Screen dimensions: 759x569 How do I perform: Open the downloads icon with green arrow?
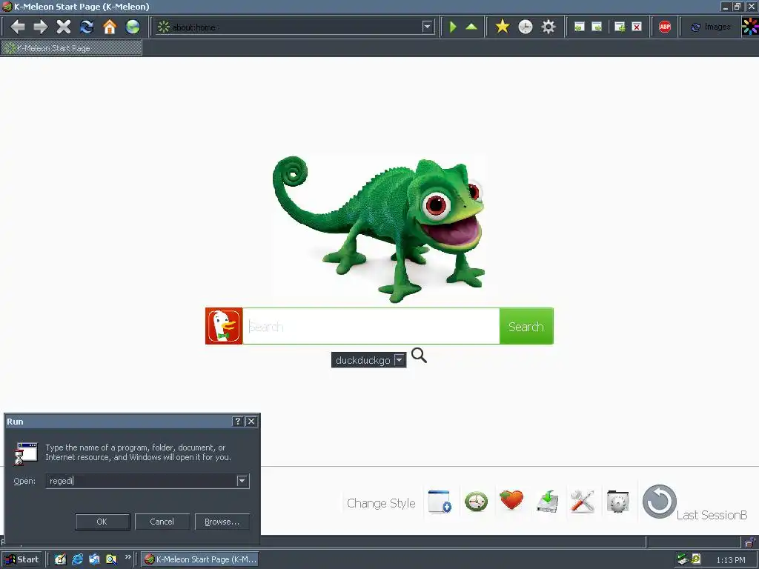tap(548, 502)
